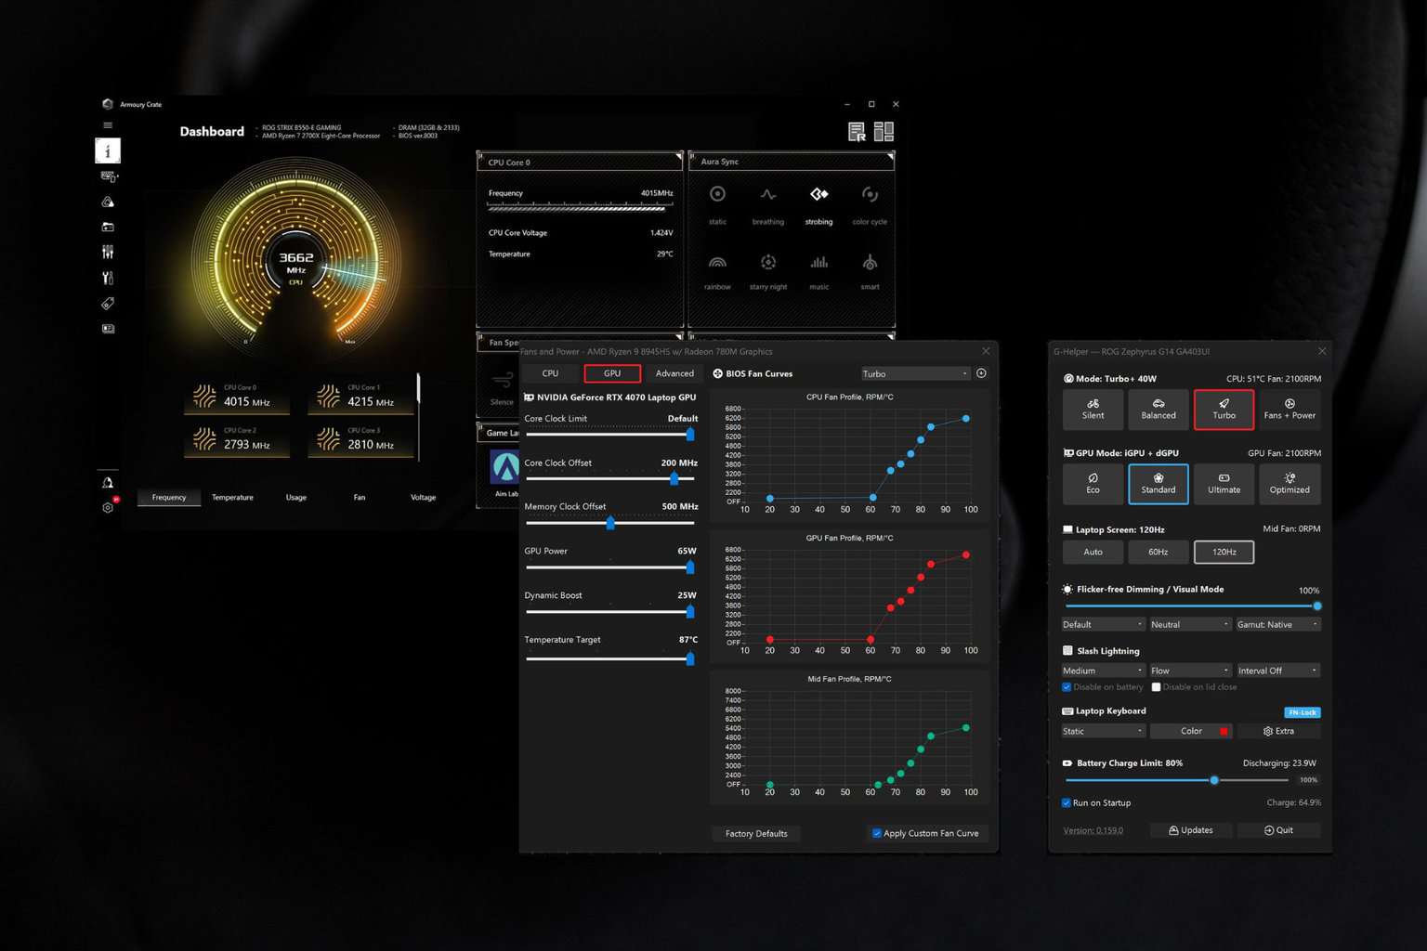Open the Flow slash animation dropdown

(1190, 671)
